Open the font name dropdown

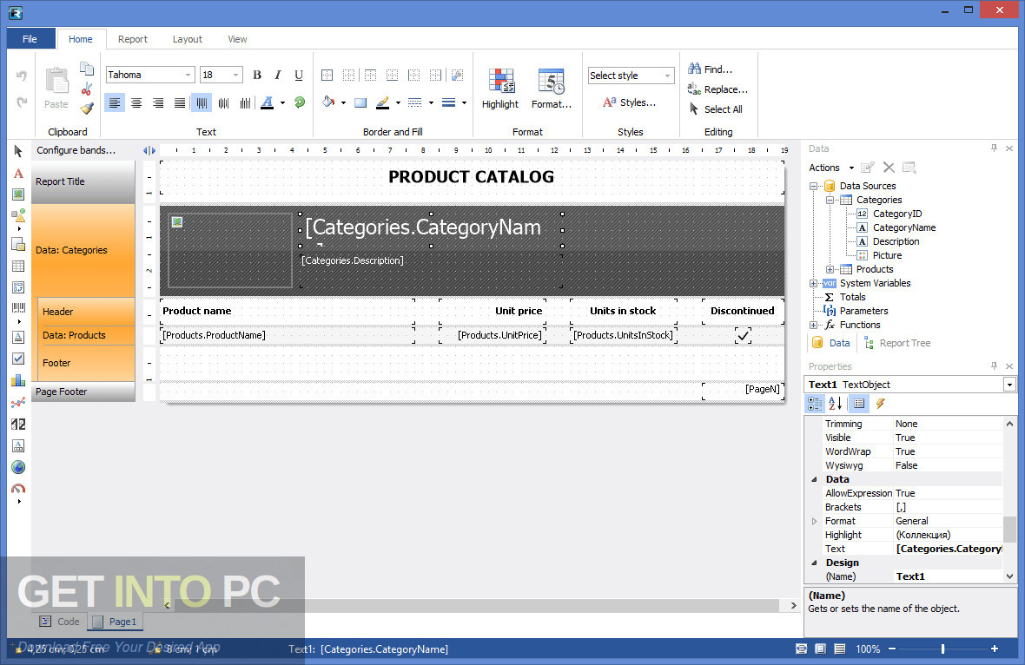click(188, 76)
